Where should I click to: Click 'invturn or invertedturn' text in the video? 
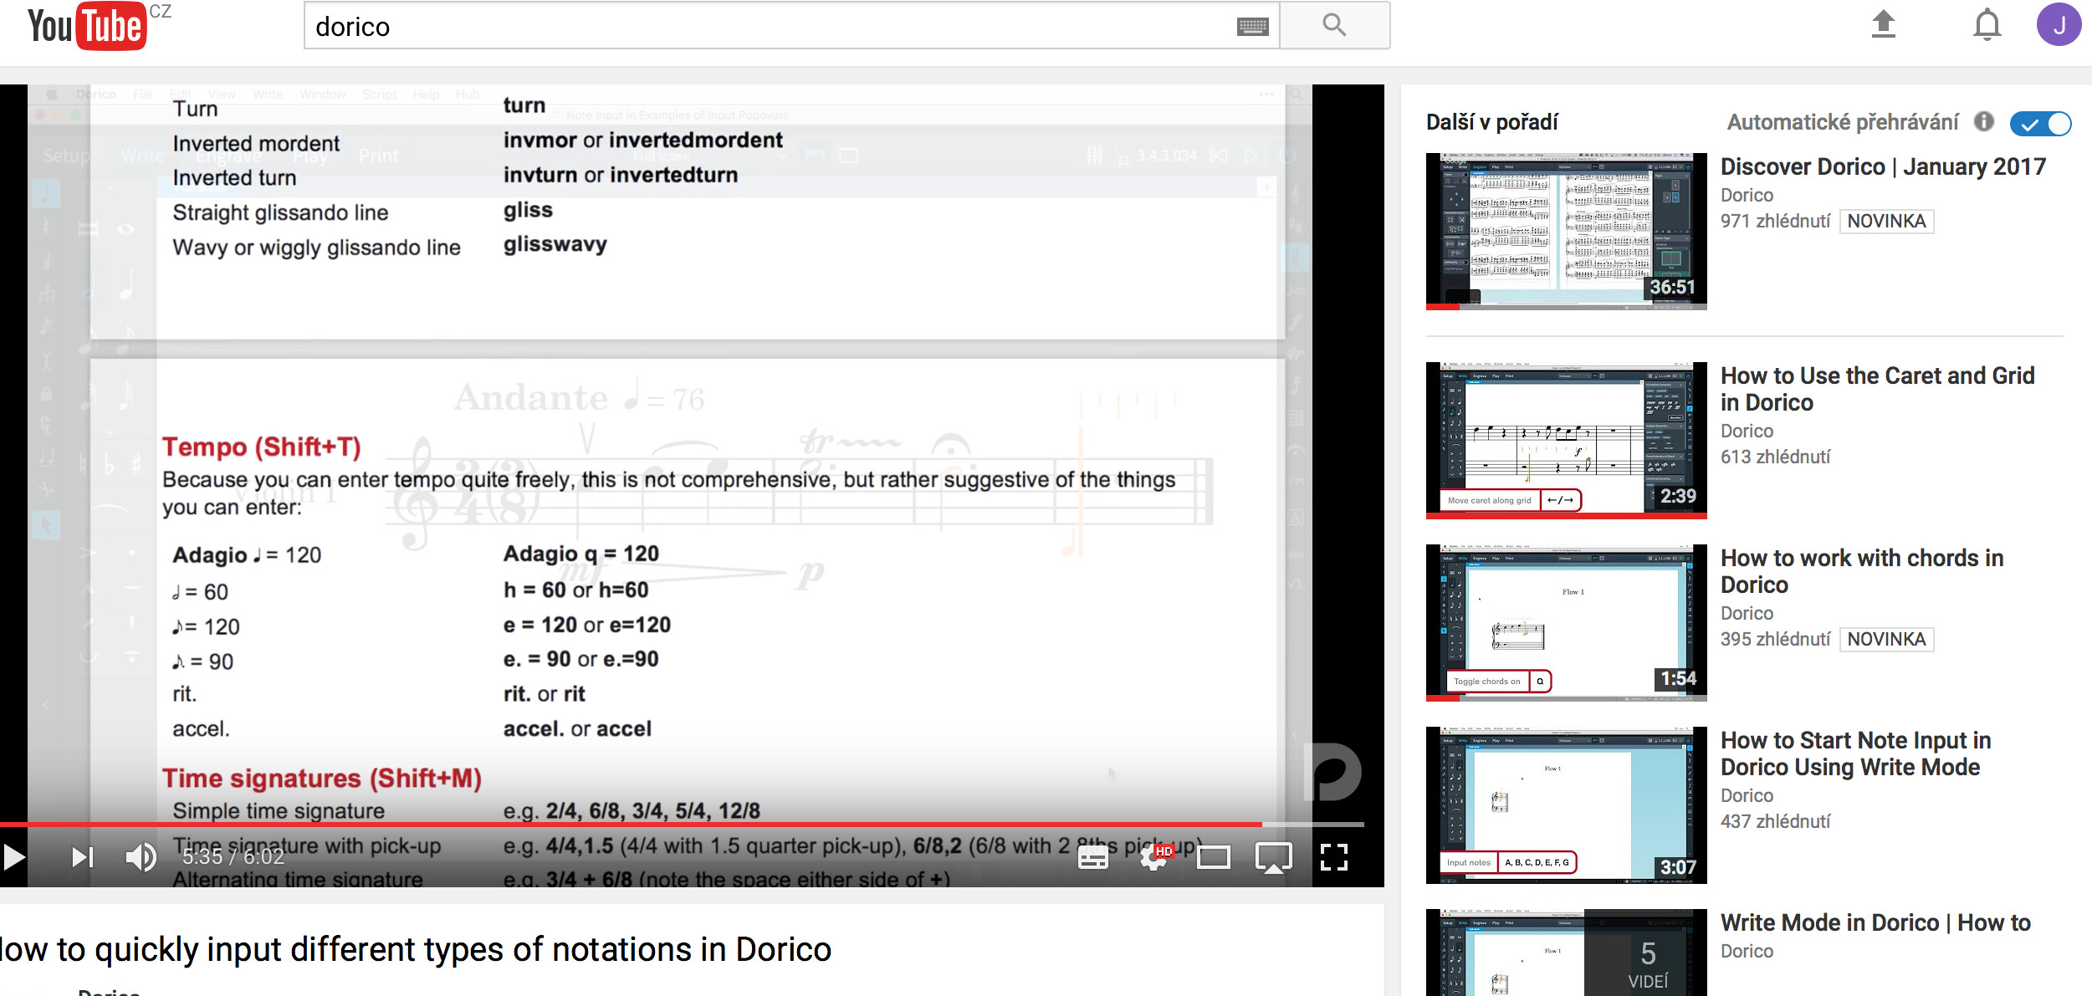[621, 175]
